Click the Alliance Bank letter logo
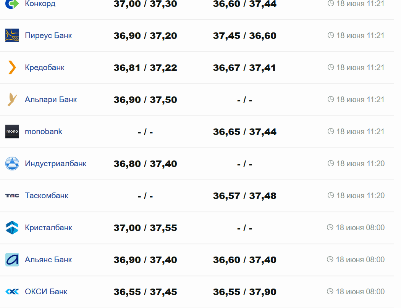 (x=12, y=260)
